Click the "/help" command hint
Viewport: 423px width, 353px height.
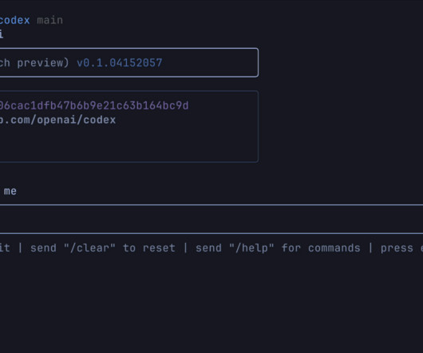tap(251, 248)
